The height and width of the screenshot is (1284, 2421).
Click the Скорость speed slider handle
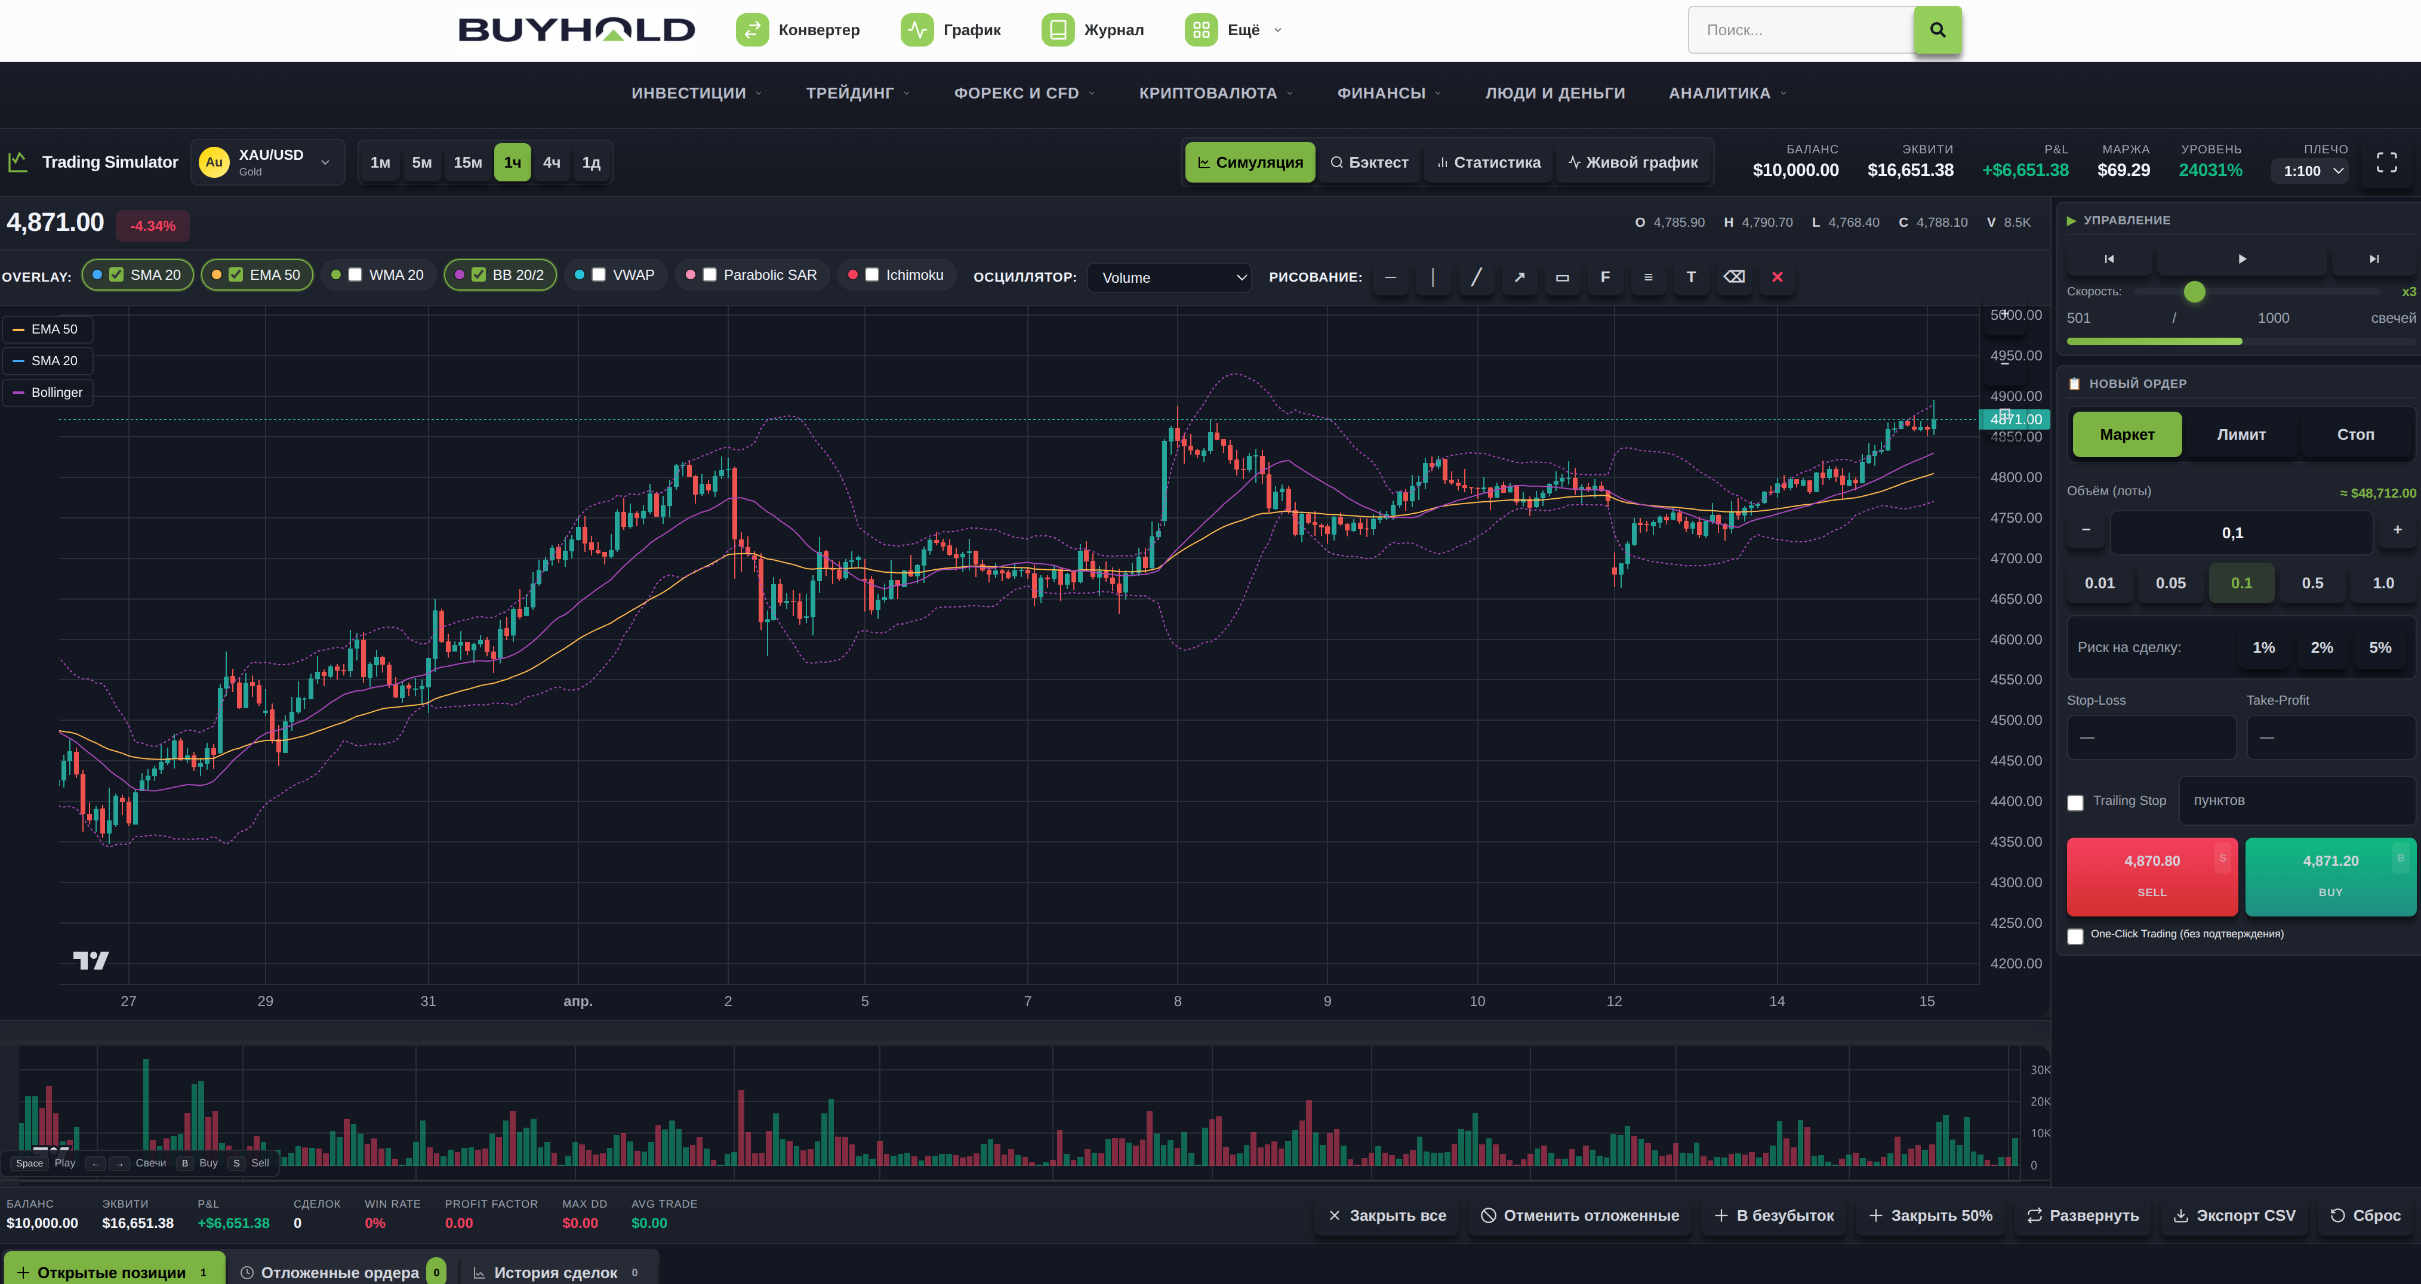pos(2195,292)
